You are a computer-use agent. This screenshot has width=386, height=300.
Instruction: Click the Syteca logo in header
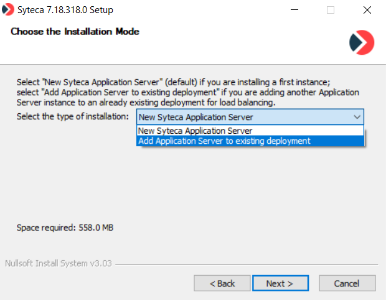click(x=361, y=41)
